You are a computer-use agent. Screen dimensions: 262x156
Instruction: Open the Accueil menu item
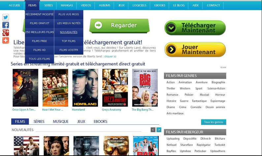point(15,5)
